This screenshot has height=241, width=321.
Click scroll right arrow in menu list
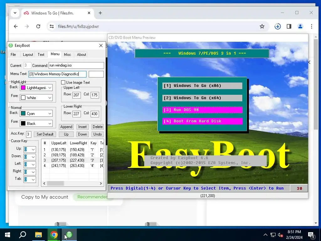click(x=101, y=183)
